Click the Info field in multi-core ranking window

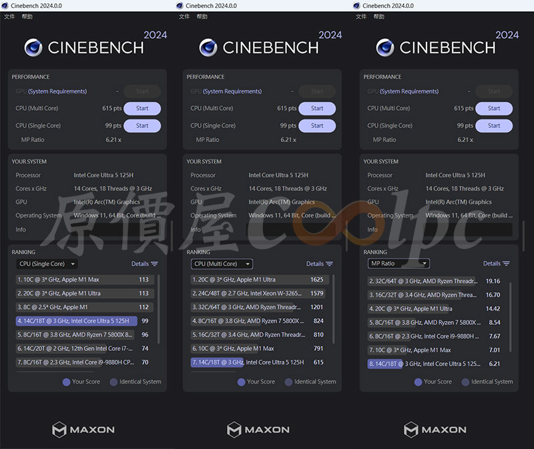(x=292, y=230)
